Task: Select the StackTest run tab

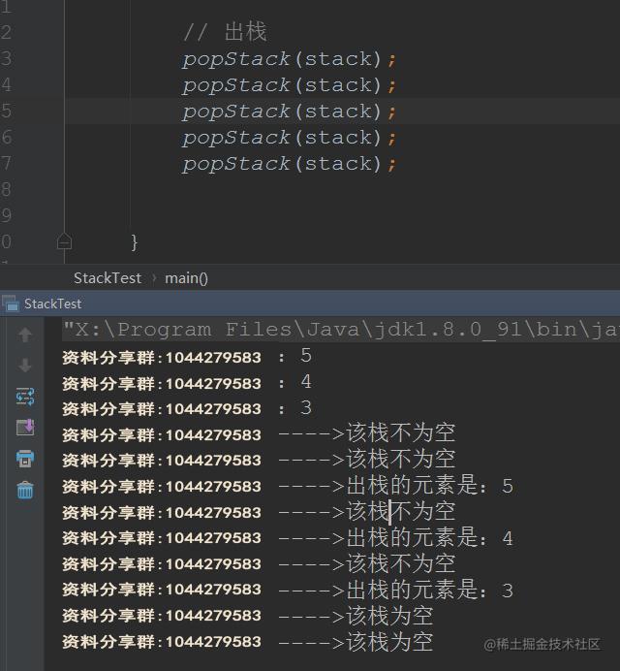Action: pyautogui.click(x=52, y=304)
